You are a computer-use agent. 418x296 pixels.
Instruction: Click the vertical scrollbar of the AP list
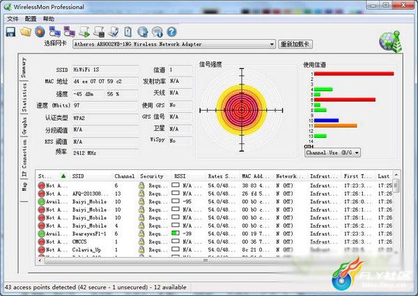[x=396, y=185]
